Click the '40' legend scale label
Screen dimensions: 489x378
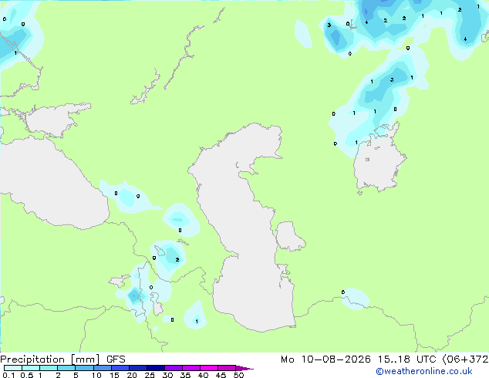[x=203, y=375]
